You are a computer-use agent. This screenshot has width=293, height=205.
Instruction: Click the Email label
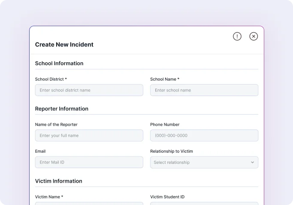click(40, 151)
